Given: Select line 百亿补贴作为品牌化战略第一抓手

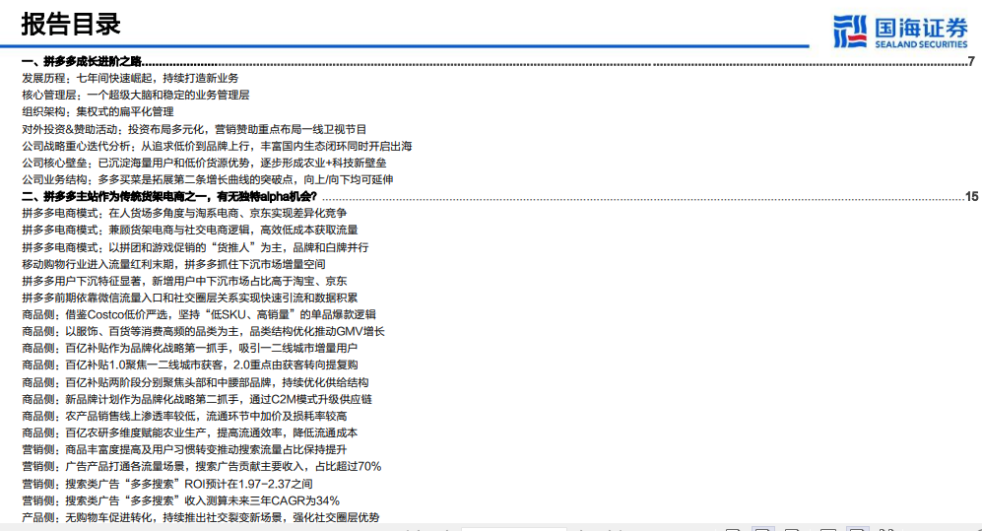Looking at the screenshot, I should click(190, 348).
